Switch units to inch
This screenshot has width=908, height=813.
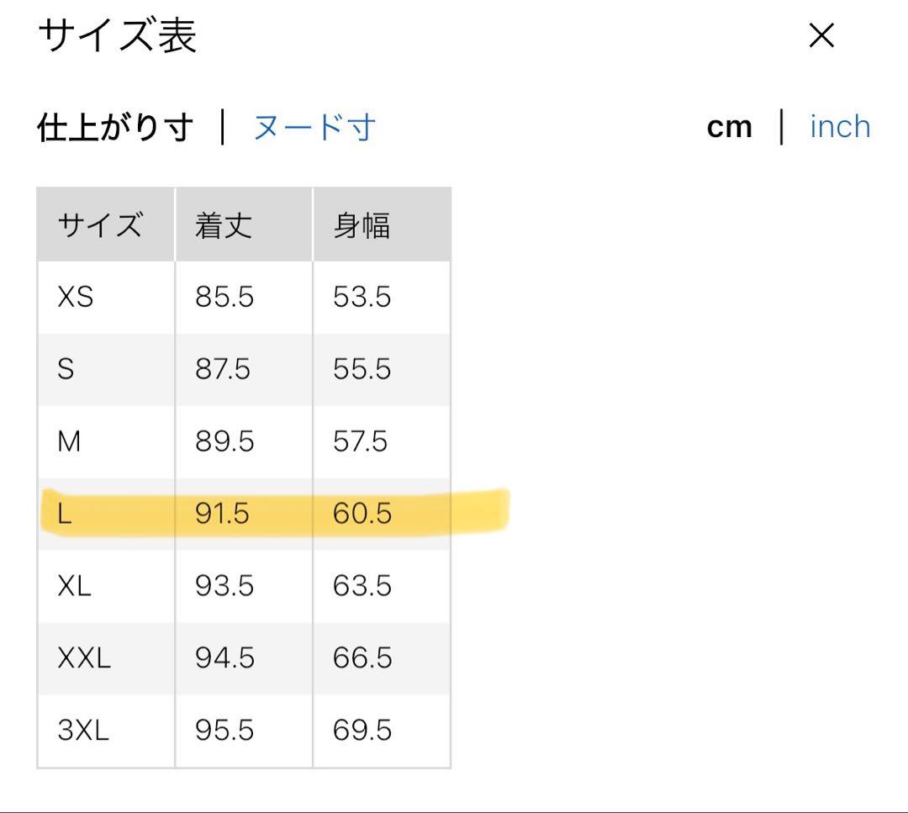pyautogui.click(x=839, y=126)
